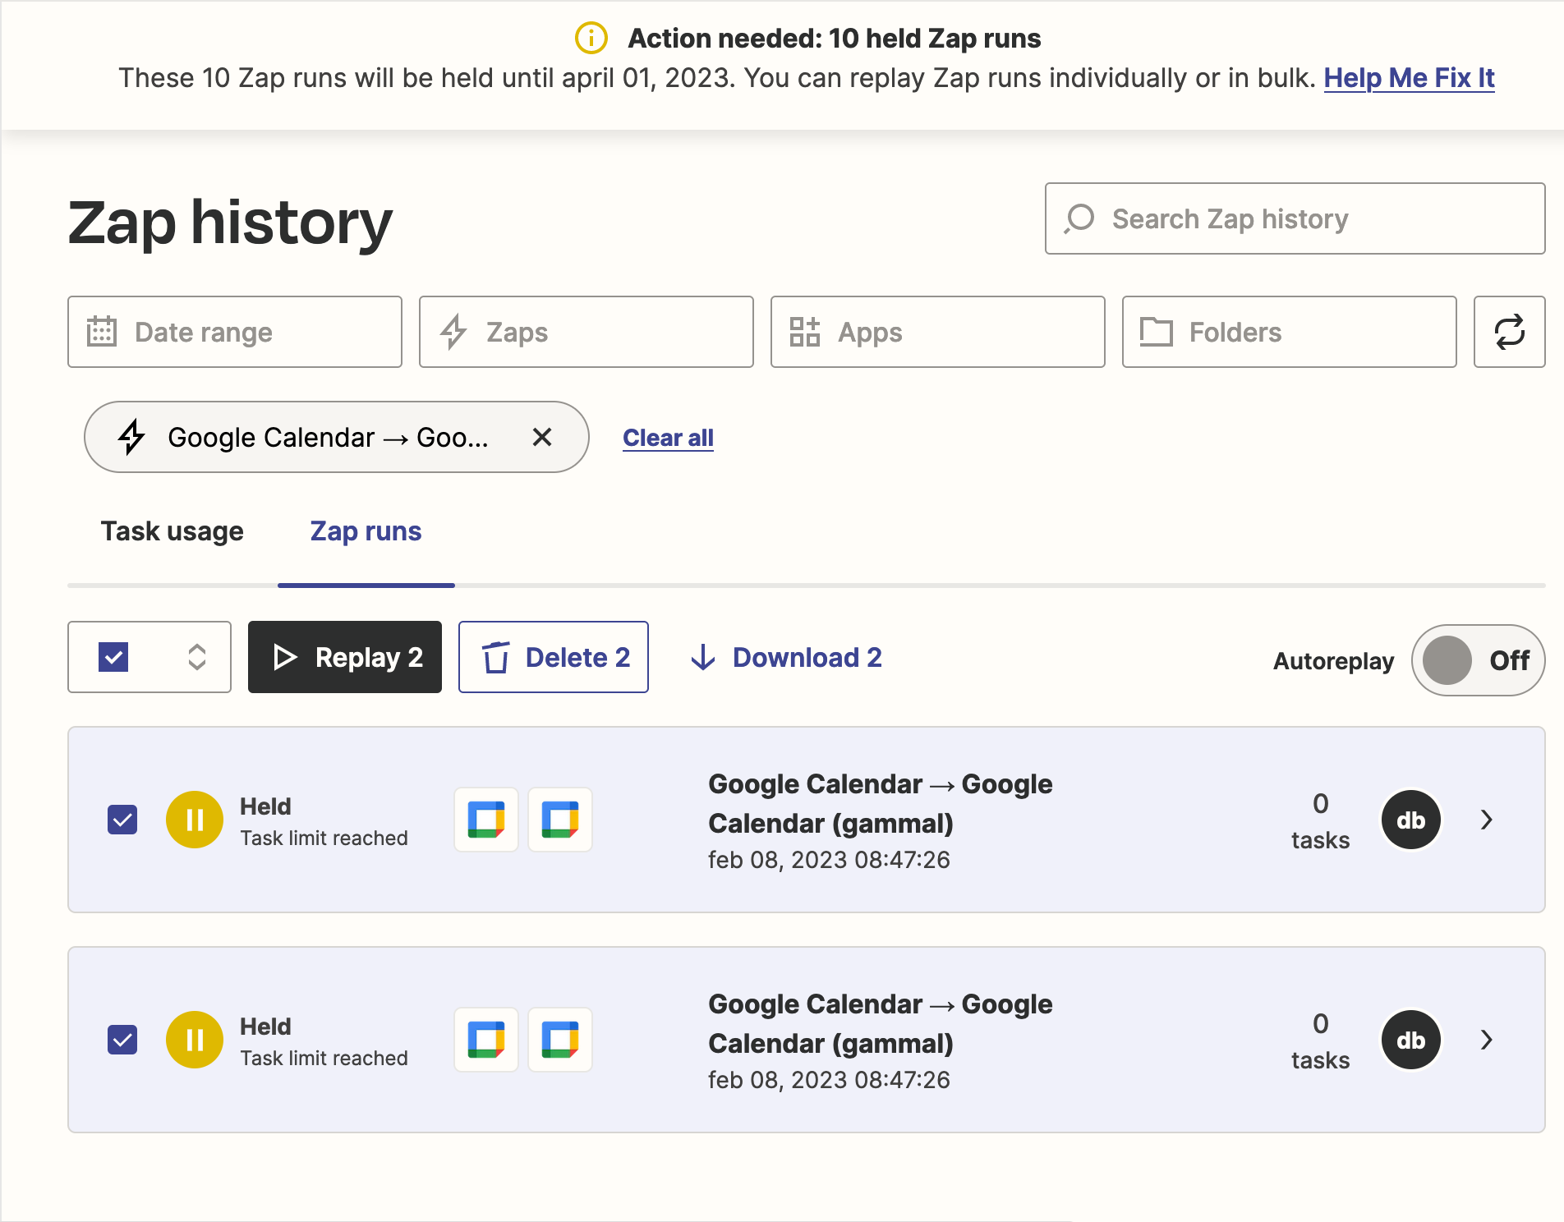
Task: Click second run's 0 tasks count
Action: point(1320,1041)
